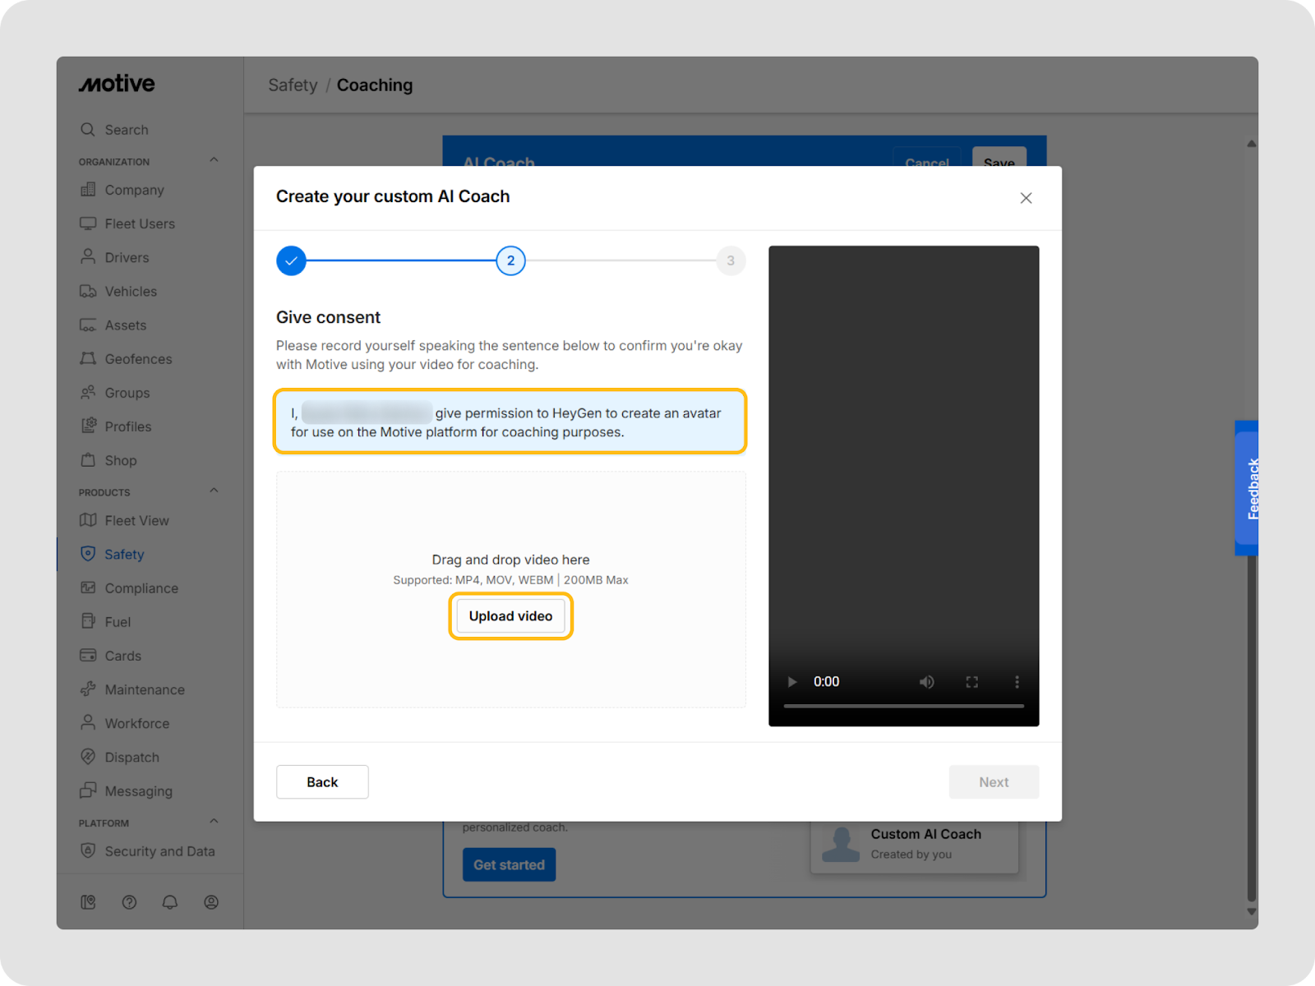Click the help question mark icon
The height and width of the screenshot is (986, 1315).
pos(129,902)
